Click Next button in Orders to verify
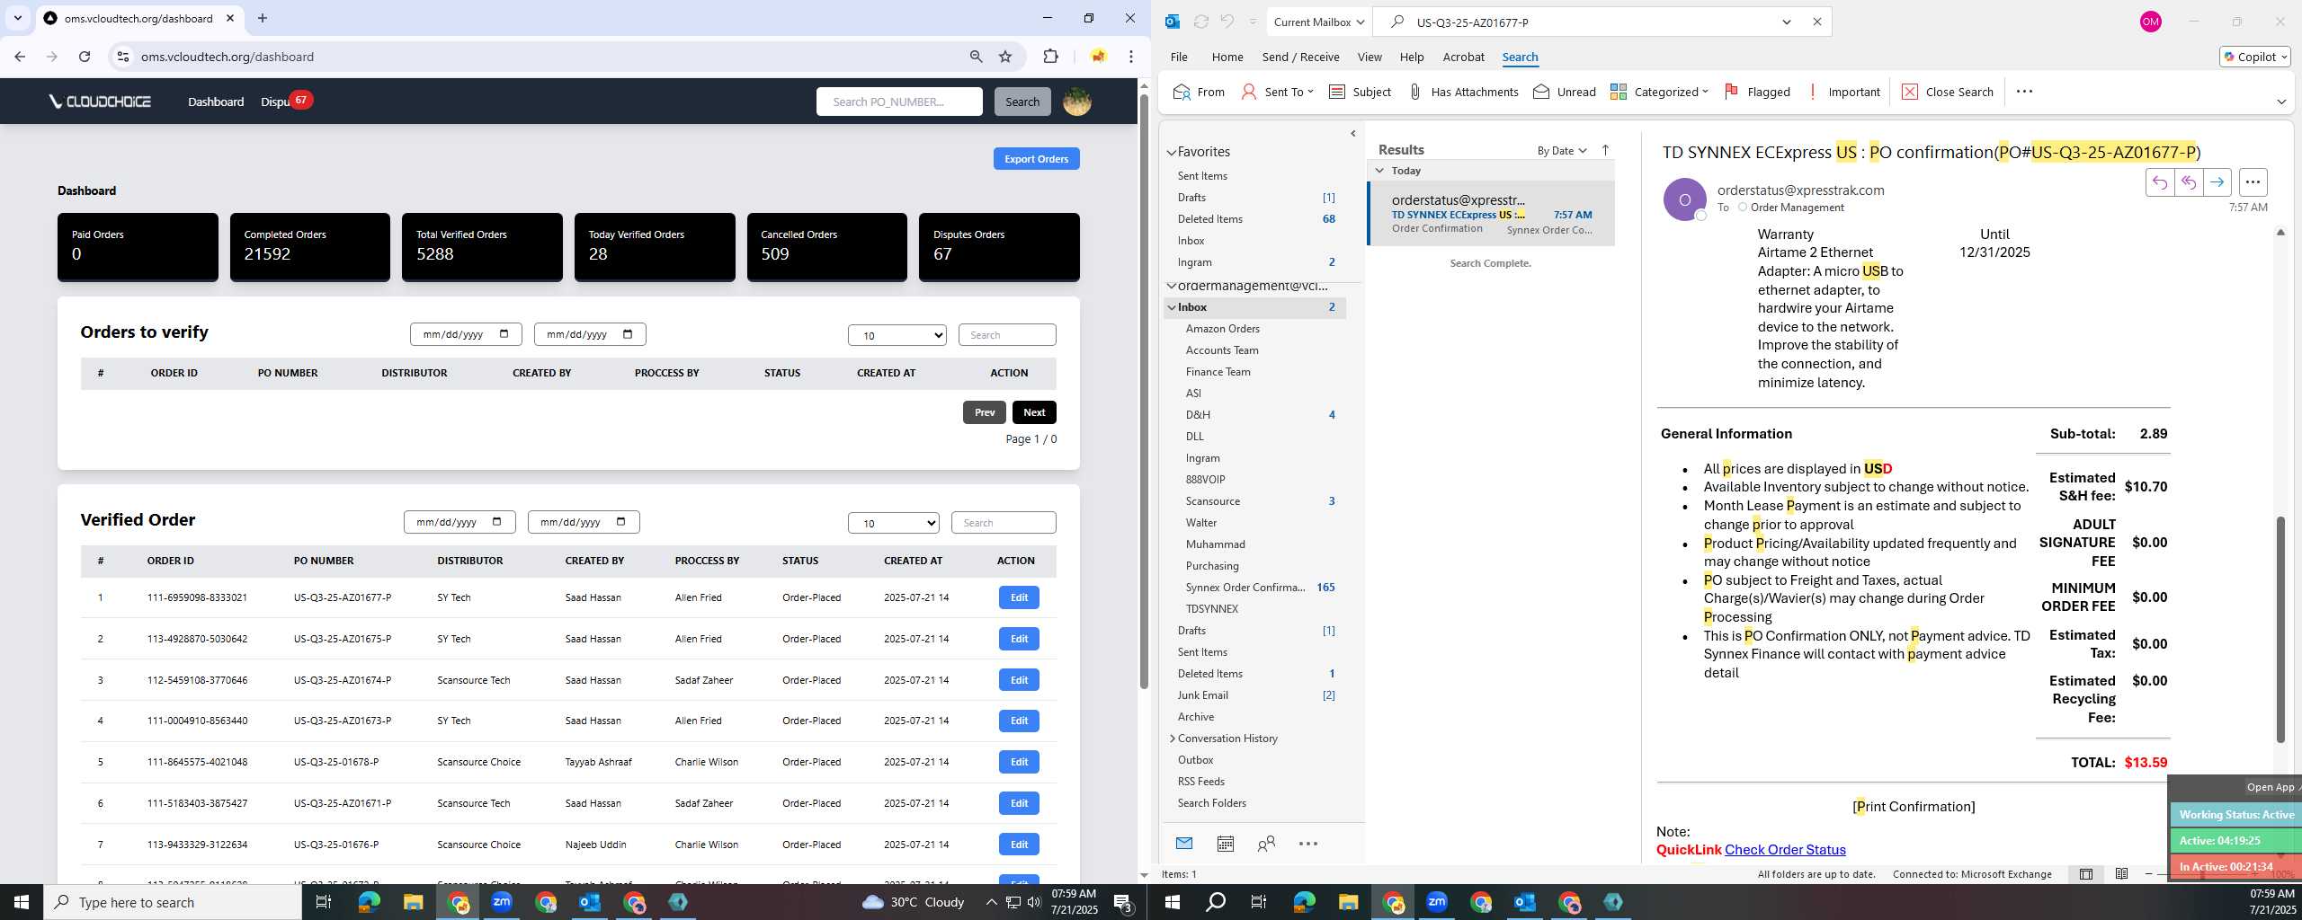Viewport: 2302px width, 920px height. tap(1034, 412)
